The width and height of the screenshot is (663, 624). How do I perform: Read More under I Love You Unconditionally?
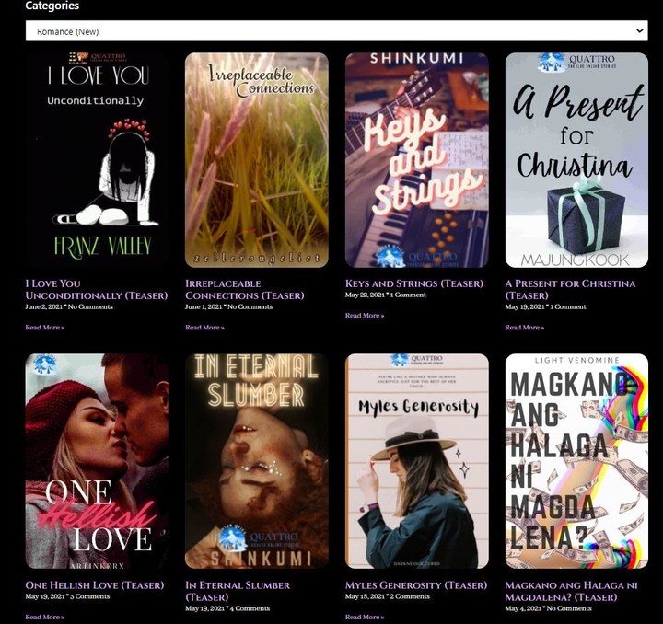click(x=45, y=328)
